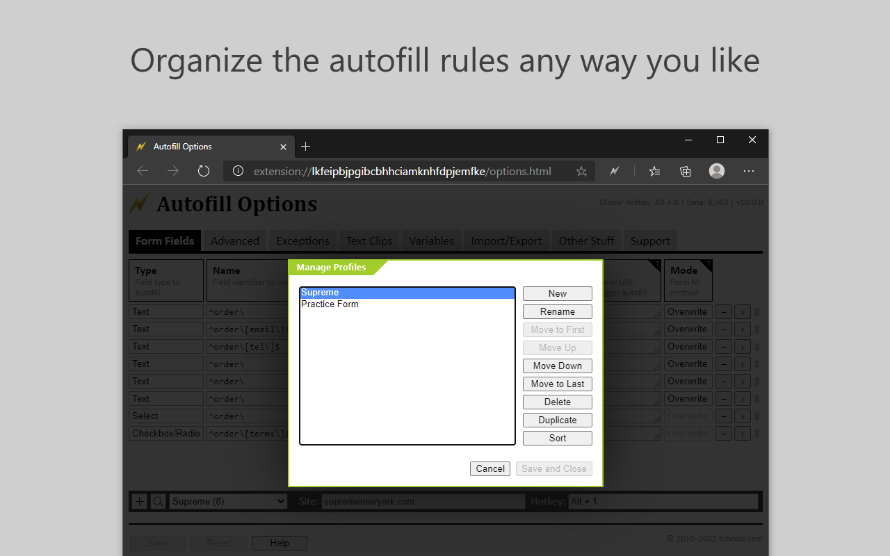Click the Site input showing supremenewyork.com

[x=422, y=501]
